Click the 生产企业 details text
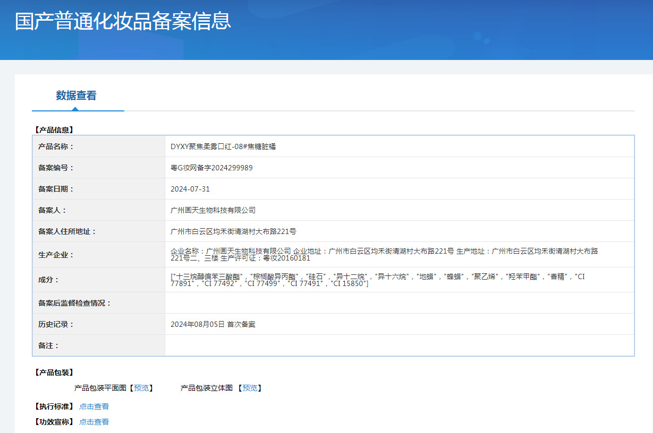 point(384,255)
